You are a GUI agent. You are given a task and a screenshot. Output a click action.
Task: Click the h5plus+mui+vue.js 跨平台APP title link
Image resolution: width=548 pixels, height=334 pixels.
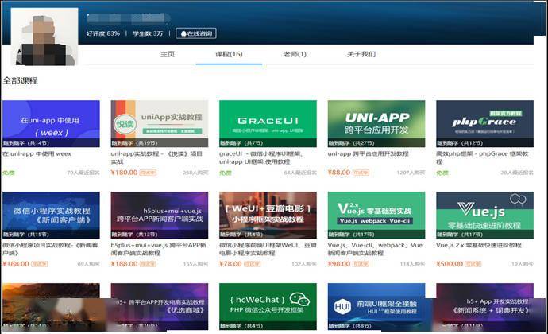(x=158, y=249)
